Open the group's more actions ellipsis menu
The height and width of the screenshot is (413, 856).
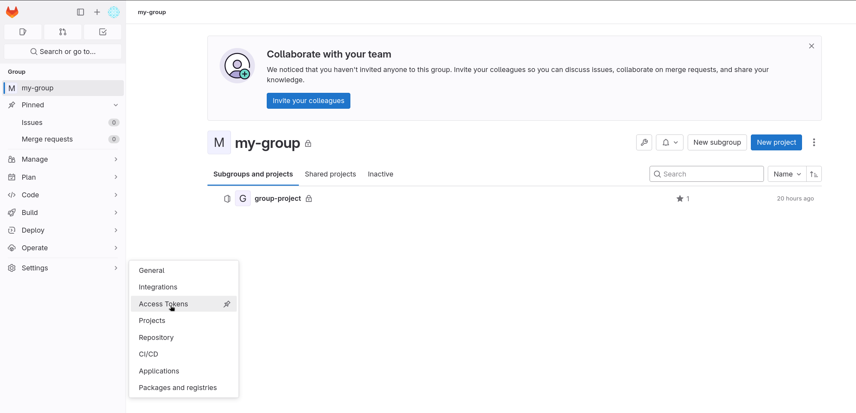814,142
